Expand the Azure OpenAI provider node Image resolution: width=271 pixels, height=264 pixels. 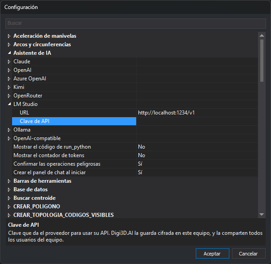point(9,79)
